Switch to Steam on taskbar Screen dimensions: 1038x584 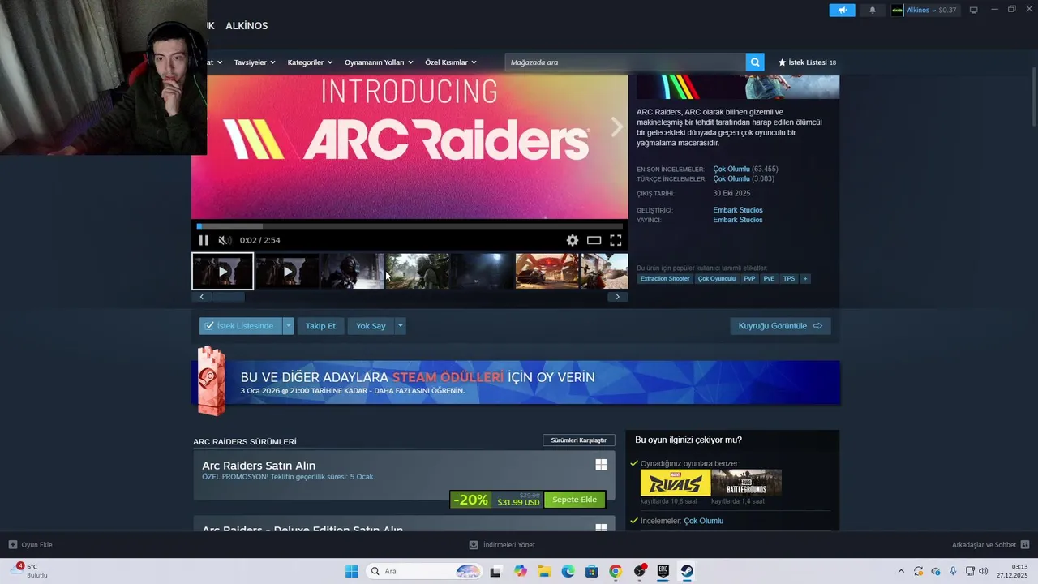(687, 571)
